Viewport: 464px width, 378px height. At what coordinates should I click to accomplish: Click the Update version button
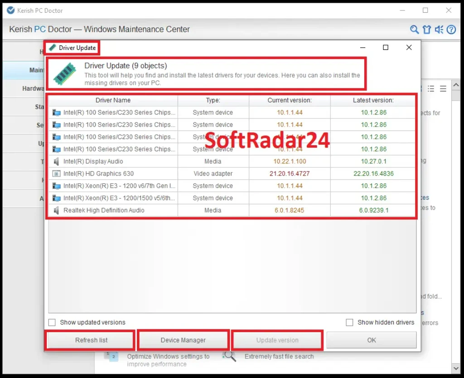point(277,339)
